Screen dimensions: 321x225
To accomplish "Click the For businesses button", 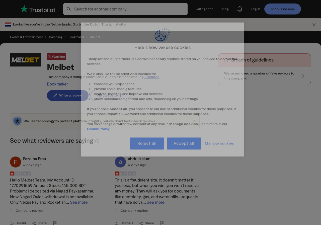I will point(283,9).
